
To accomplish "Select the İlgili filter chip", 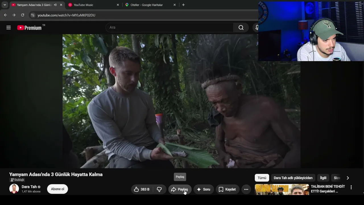I will point(323,178).
